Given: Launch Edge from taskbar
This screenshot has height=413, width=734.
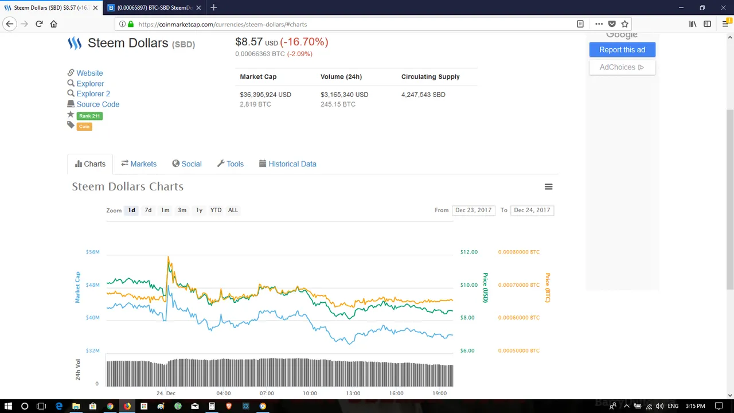Looking at the screenshot, I should (58, 406).
